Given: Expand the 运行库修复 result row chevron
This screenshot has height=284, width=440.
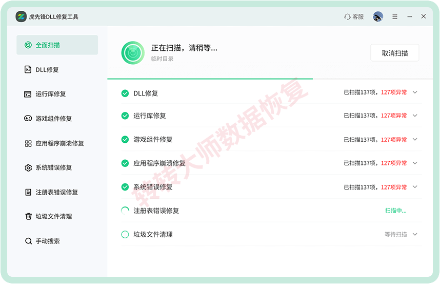Looking at the screenshot, I should click(x=415, y=116).
